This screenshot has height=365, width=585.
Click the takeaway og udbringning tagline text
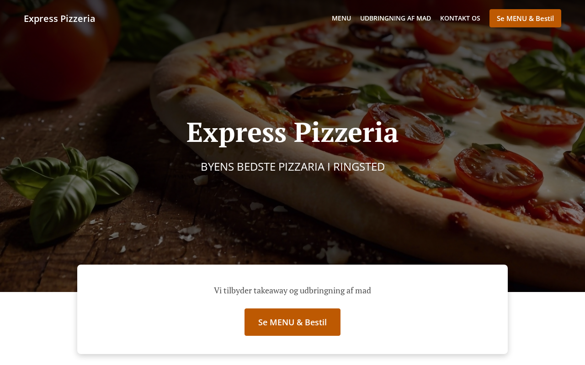pyautogui.click(x=292, y=290)
